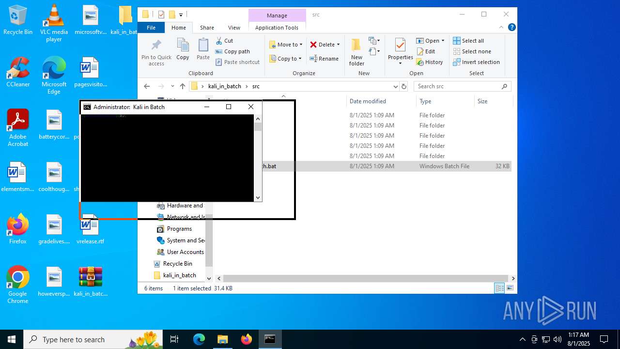
Task: Select kali_in_batch in the navigation pane
Action: 180,275
